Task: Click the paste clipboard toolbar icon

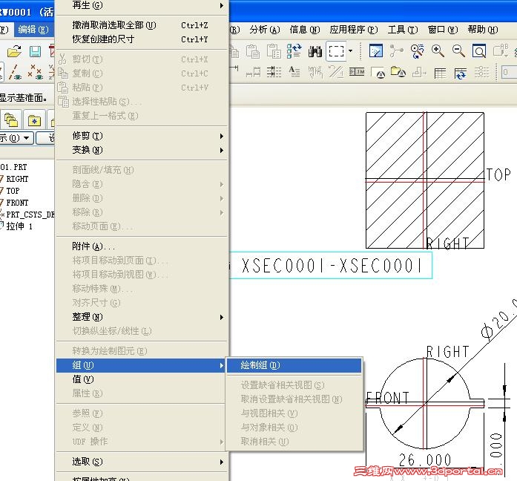Action: coord(253,51)
